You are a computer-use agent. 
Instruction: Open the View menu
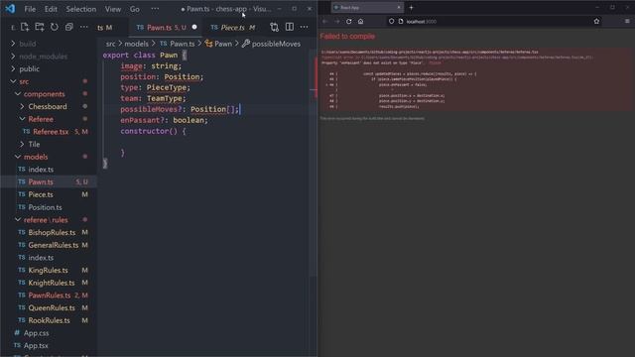[113, 9]
